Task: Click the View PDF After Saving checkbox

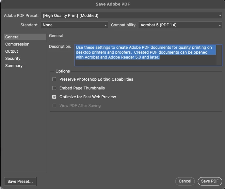Action: tap(54, 106)
